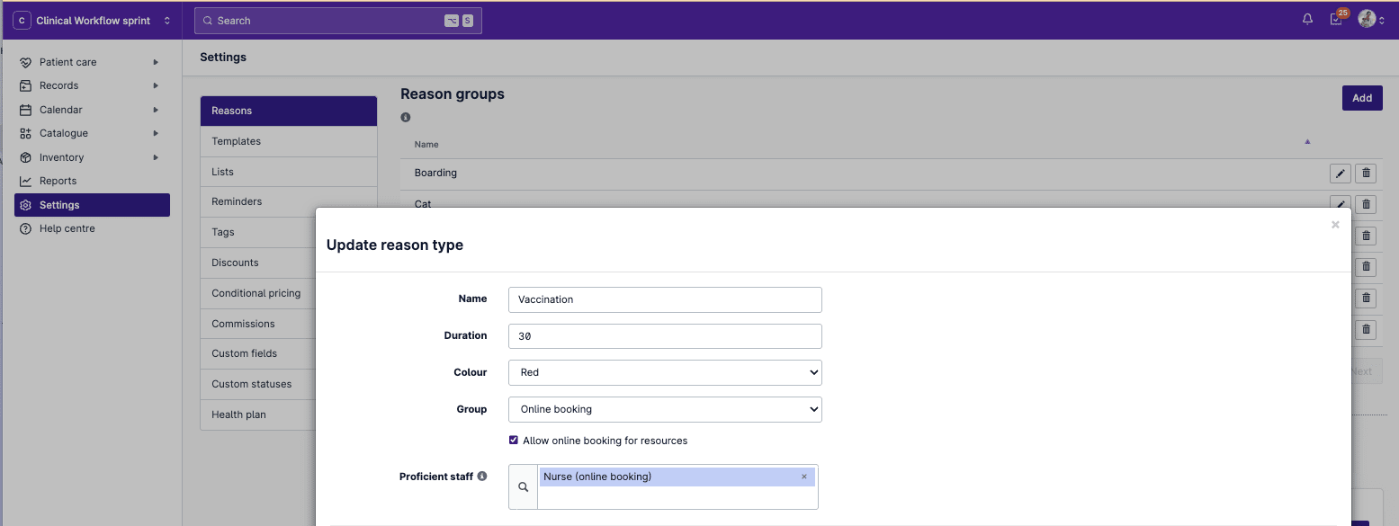Click the Duration field showing 30
Screen dimensions: 1399x526
[x=665, y=336]
